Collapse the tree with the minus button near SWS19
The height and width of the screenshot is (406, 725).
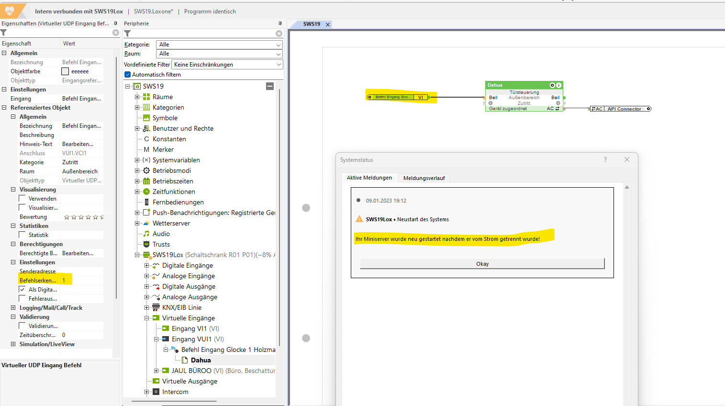[x=270, y=86]
